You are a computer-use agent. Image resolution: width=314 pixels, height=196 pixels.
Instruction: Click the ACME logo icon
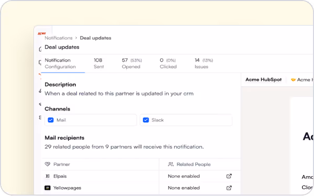coord(42,33)
